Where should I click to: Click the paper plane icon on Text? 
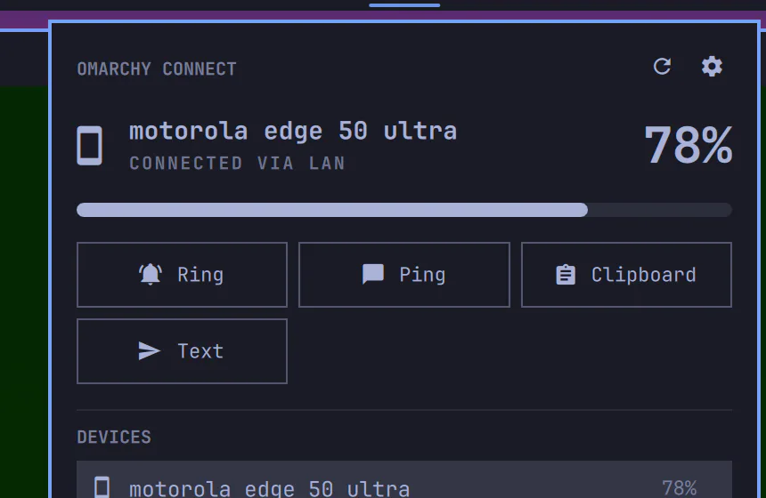(x=149, y=350)
